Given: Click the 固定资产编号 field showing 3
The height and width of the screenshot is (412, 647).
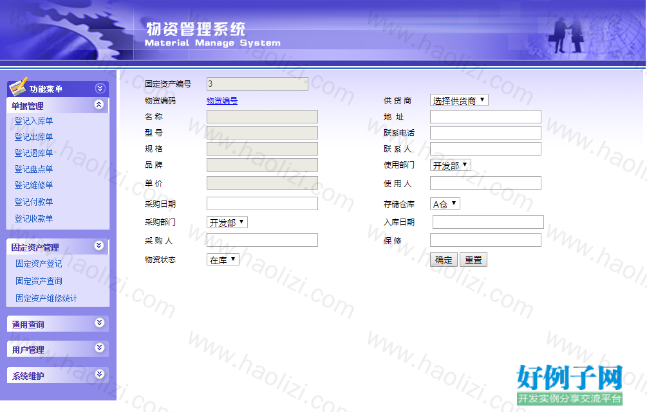Looking at the screenshot, I should (x=258, y=84).
